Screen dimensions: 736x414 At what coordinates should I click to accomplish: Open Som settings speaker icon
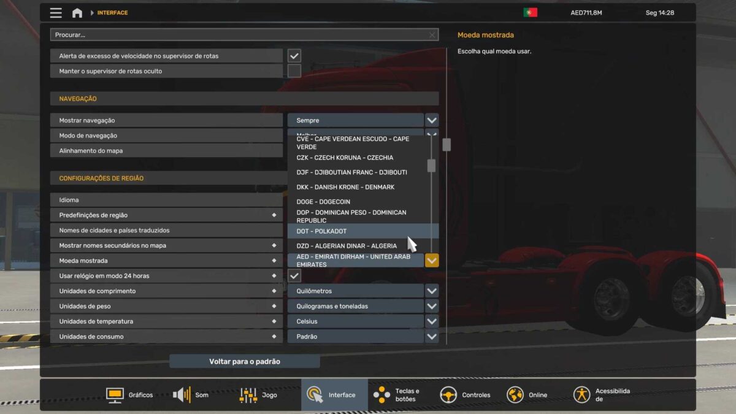pos(182,395)
